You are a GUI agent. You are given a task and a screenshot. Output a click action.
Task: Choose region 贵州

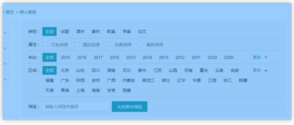click(x=142, y=70)
